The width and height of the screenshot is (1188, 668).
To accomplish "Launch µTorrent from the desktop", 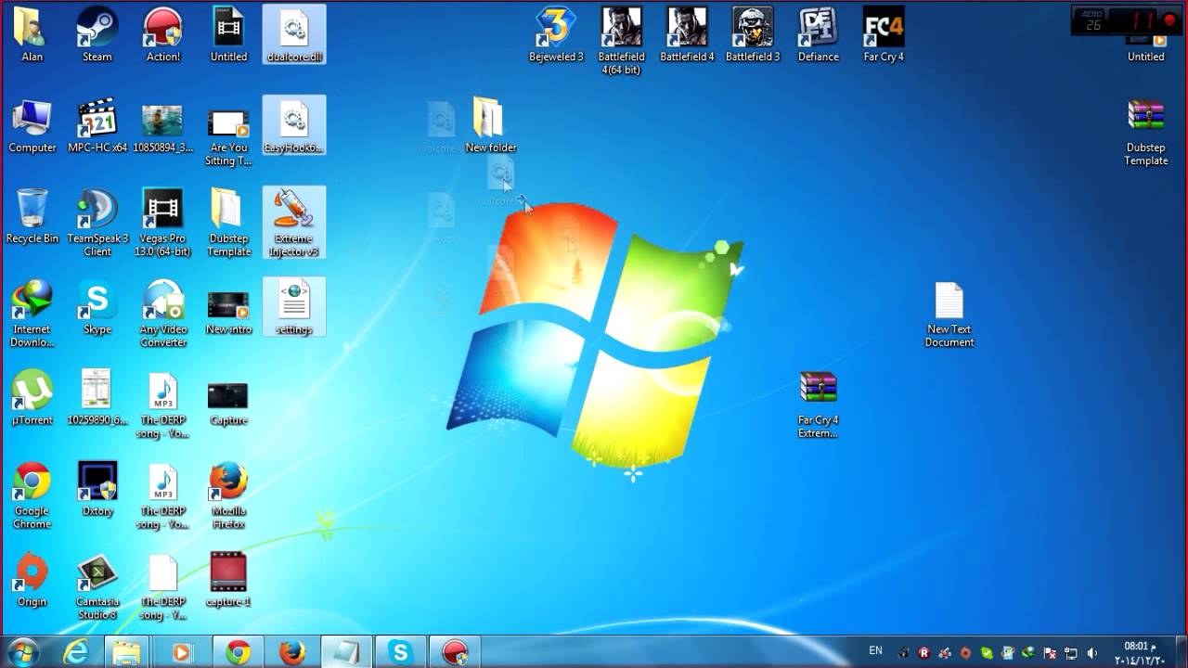I will point(32,390).
